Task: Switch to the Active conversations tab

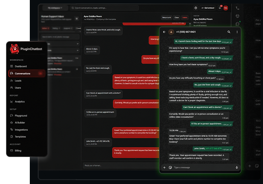Action: 45,28
